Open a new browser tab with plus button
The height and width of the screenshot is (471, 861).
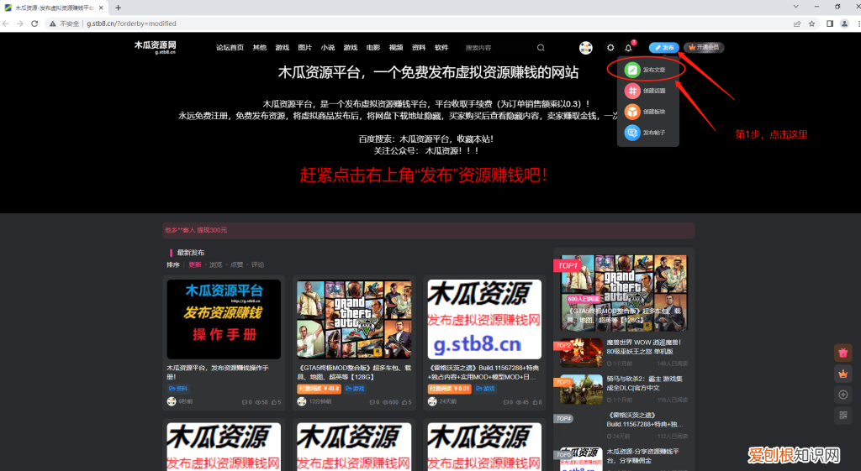(x=118, y=8)
